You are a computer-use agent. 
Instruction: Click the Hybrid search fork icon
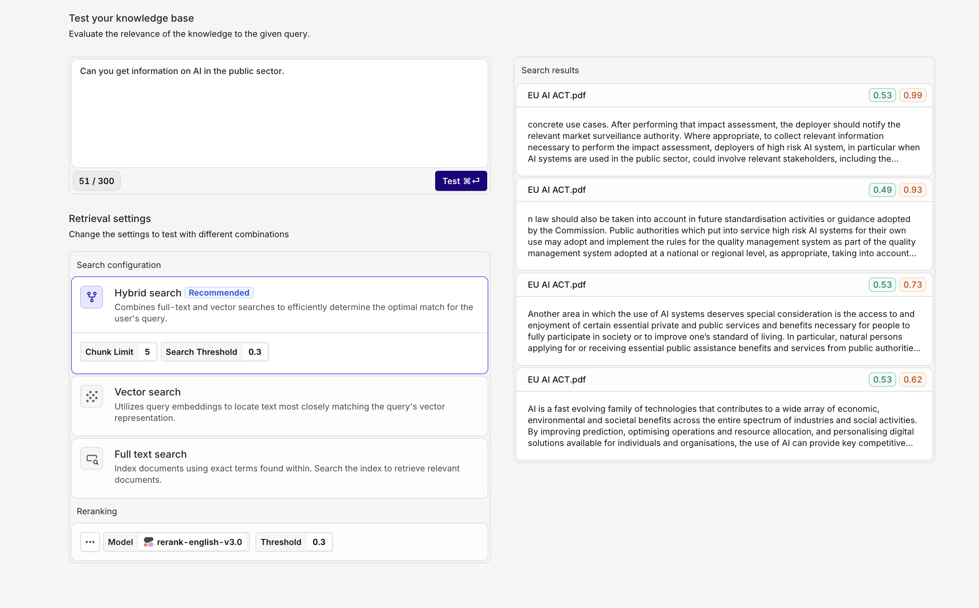pyautogui.click(x=91, y=297)
